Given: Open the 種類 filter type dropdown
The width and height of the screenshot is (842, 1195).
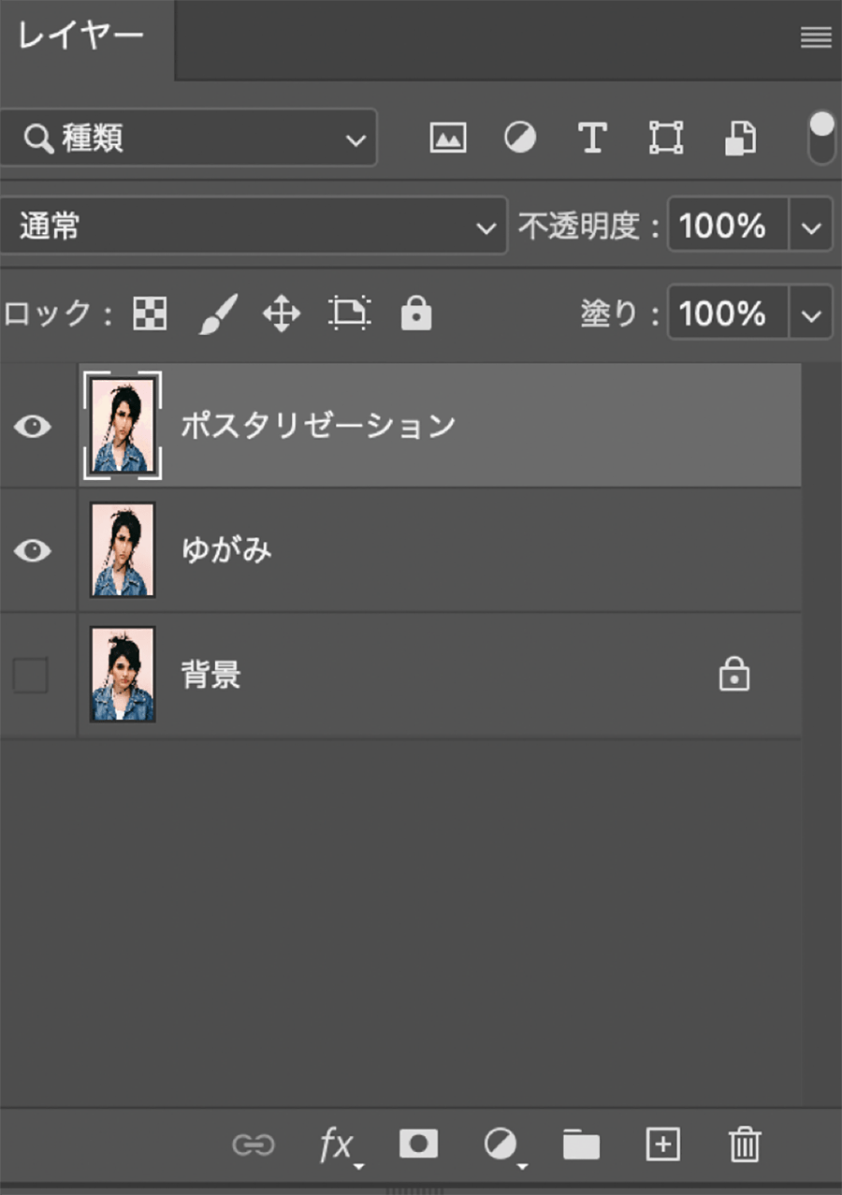Looking at the screenshot, I should 188,138.
